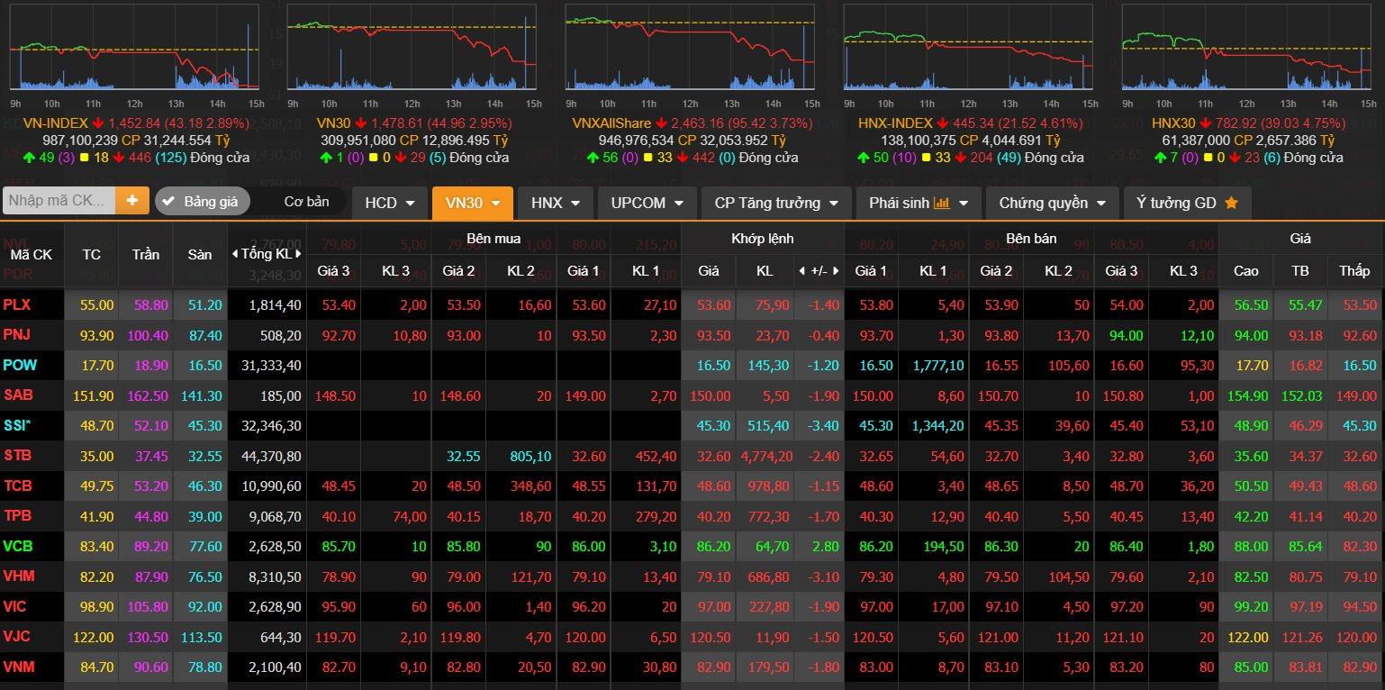Select the TCB stock symbol
1385x690 pixels.
[17, 486]
